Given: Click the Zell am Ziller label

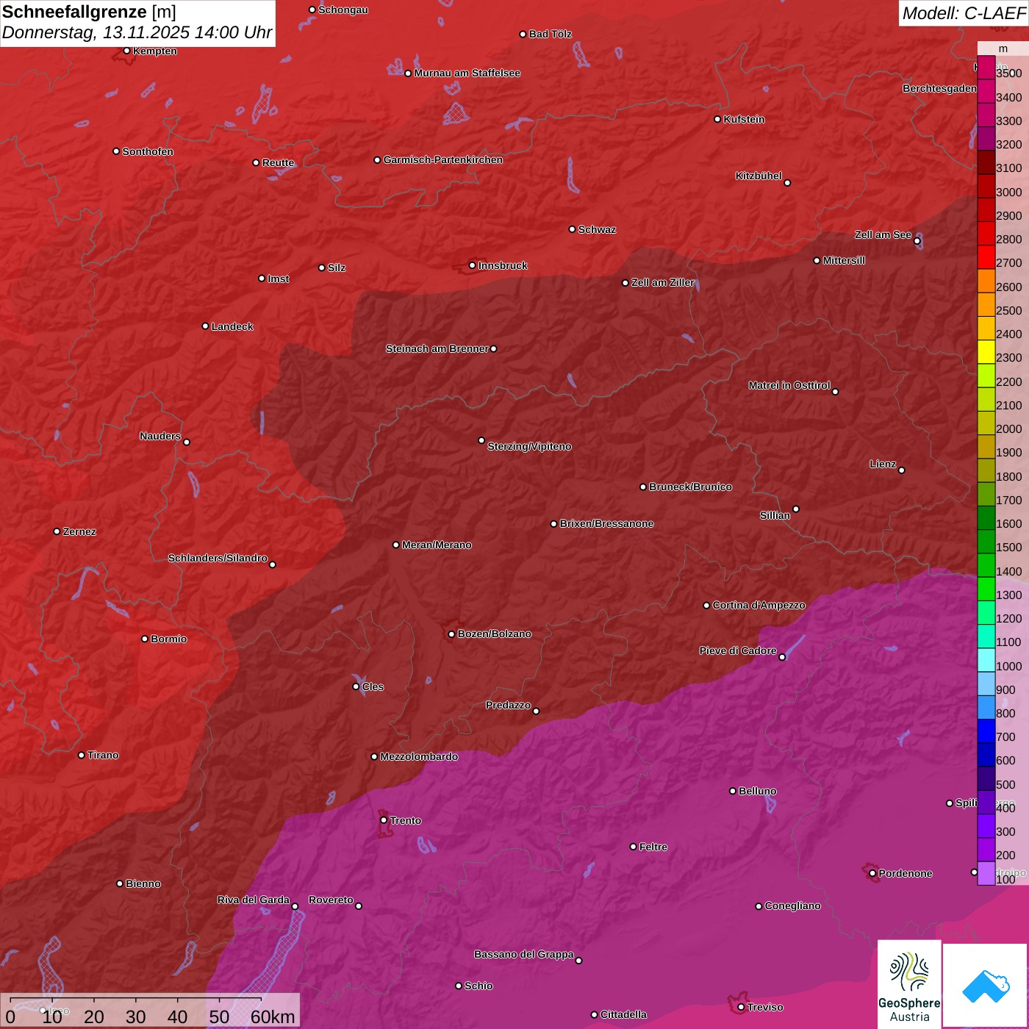Looking at the screenshot, I should pos(662,283).
